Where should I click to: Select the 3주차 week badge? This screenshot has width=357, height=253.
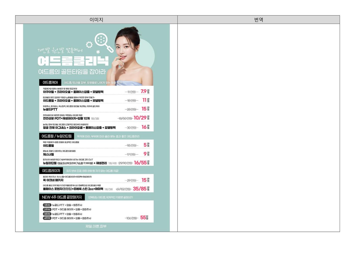click(x=47, y=214)
